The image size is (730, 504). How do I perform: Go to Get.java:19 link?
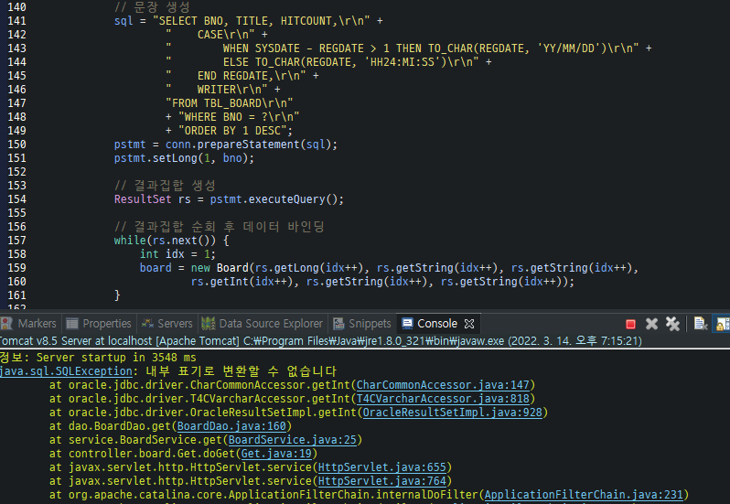[x=276, y=454]
